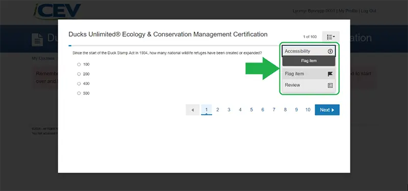Jump to question 5 in pagination
408x191 pixels.
pos(251,110)
